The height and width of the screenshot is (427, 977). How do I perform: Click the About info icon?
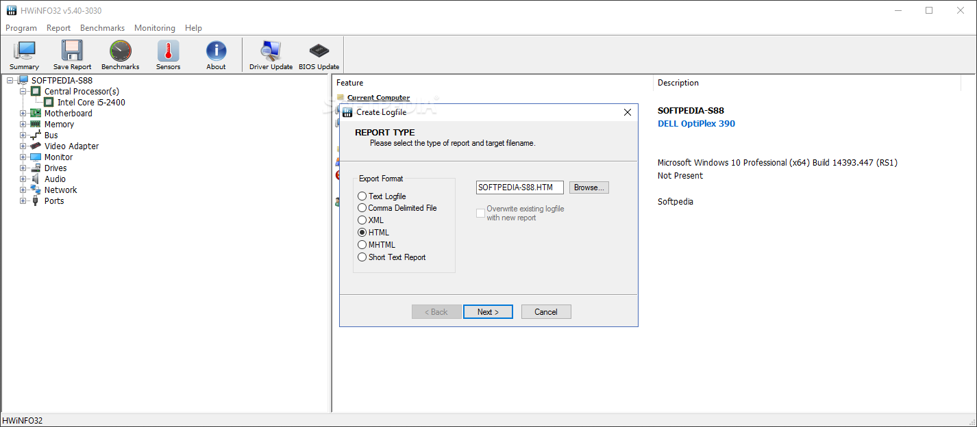click(x=216, y=51)
